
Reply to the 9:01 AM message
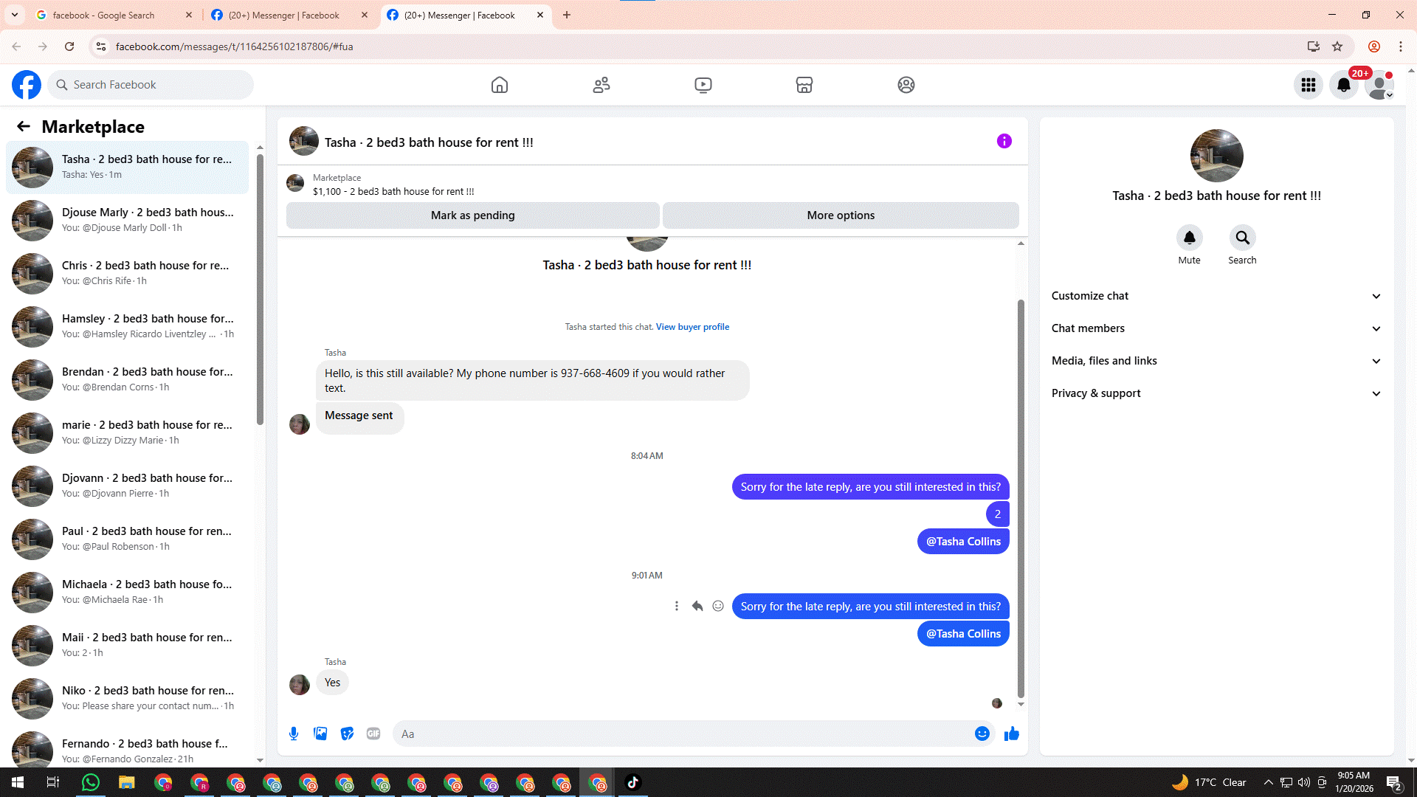coord(697,606)
